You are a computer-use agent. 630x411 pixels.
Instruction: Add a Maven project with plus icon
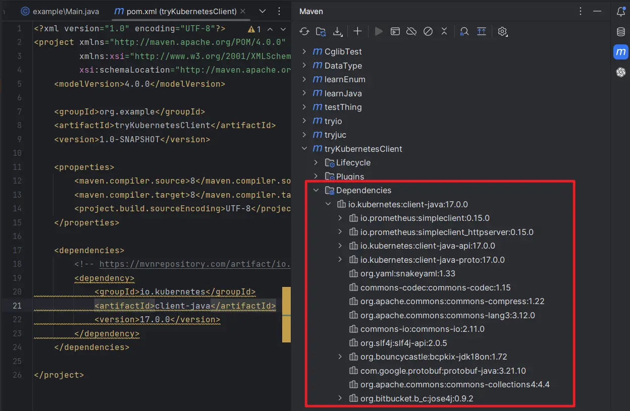[x=357, y=31]
